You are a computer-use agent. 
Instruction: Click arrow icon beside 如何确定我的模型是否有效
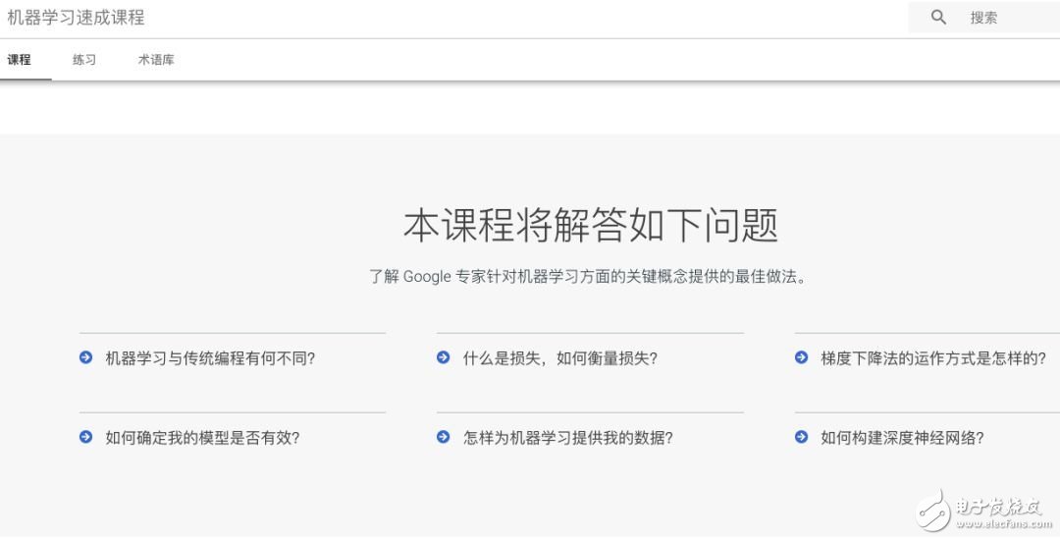coord(86,438)
